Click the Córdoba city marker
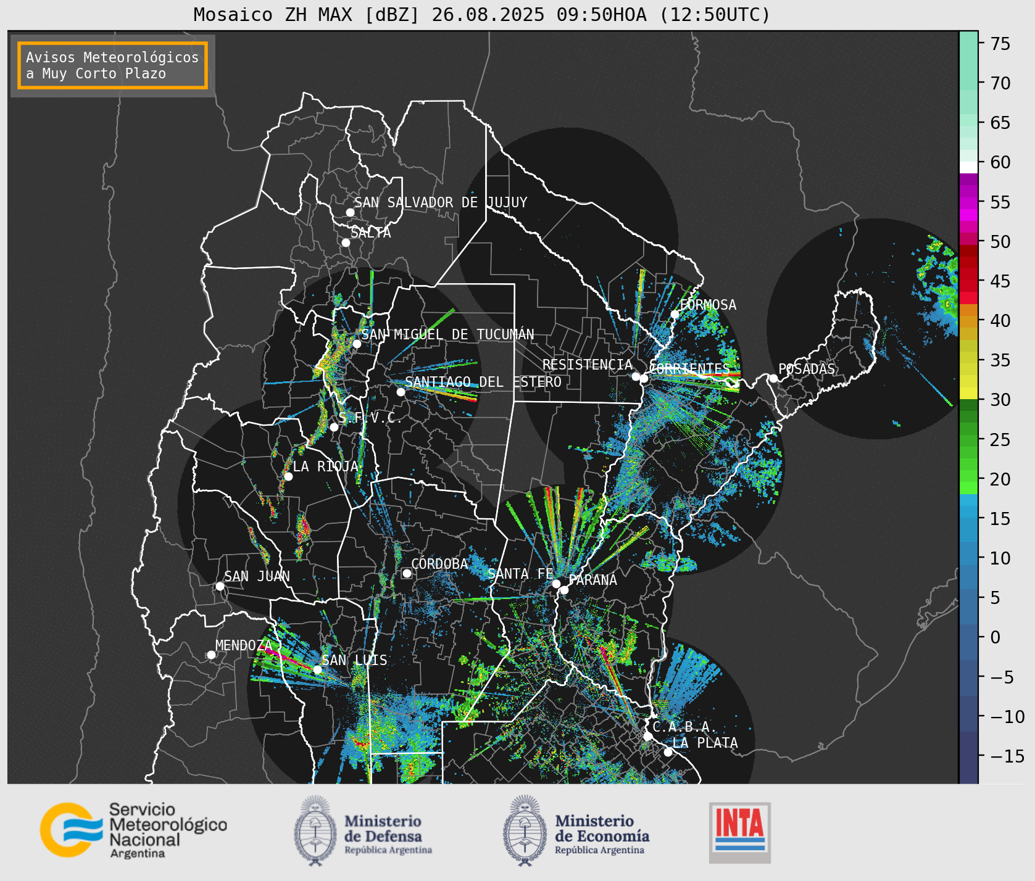The height and width of the screenshot is (881, 1035). (x=407, y=573)
